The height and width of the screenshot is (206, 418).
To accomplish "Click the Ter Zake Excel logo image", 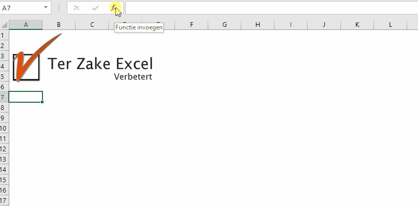I will click(x=83, y=57).
